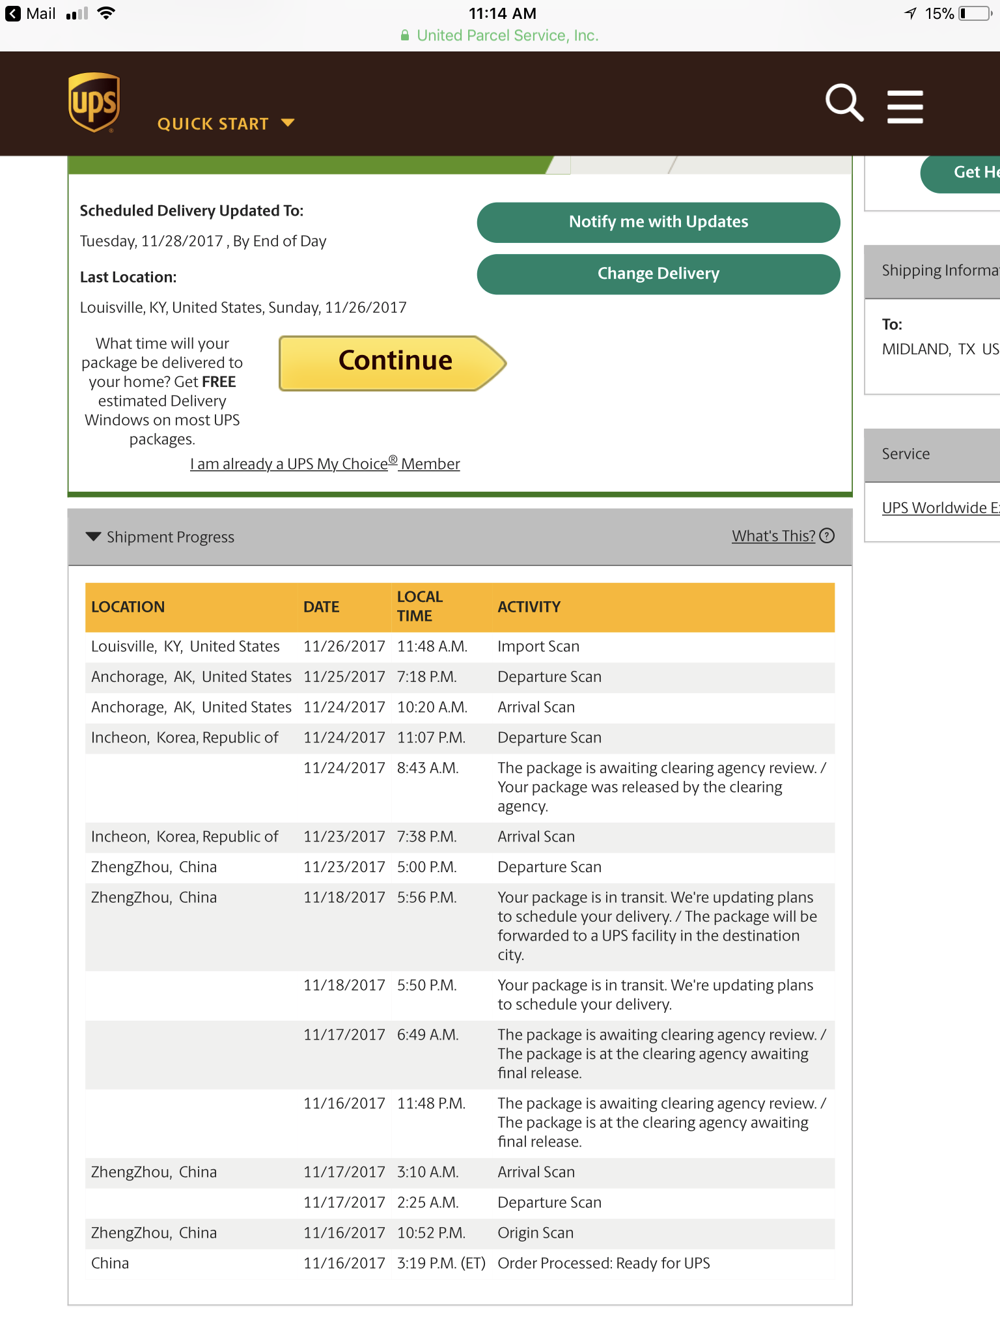The height and width of the screenshot is (1334, 1000).
Task: Expand the Quick Start dropdown
Action: tap(225, 124)
